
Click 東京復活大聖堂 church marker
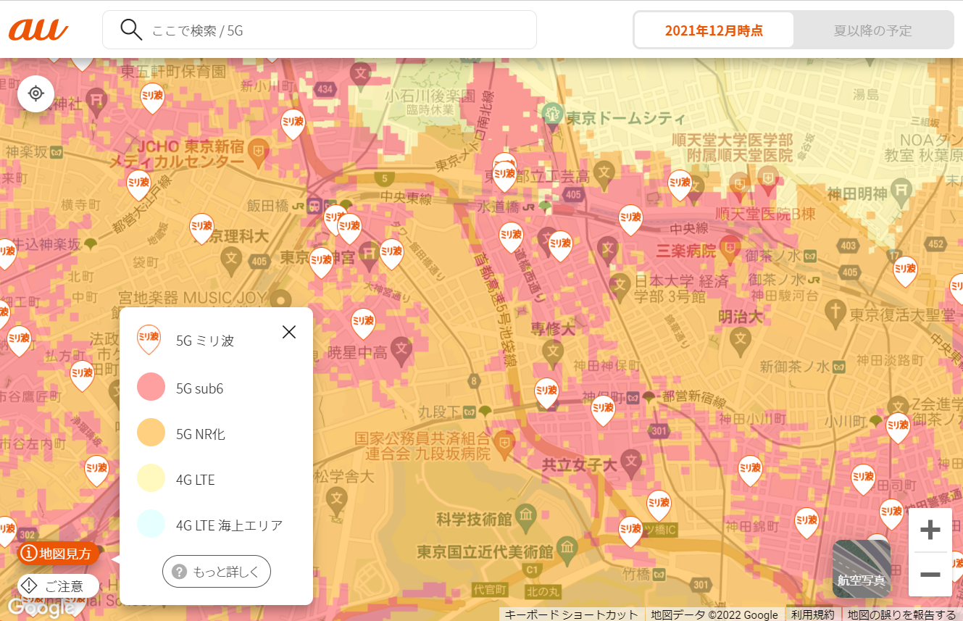[x=835, y=312]
